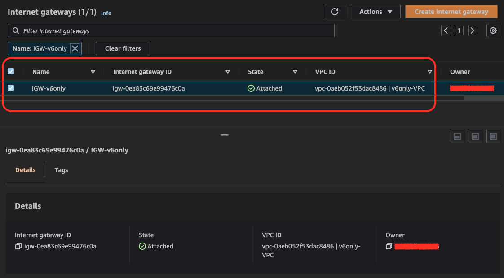
Task: Sort by Internet gateway ID column arrow
Action: pos(228,72)
